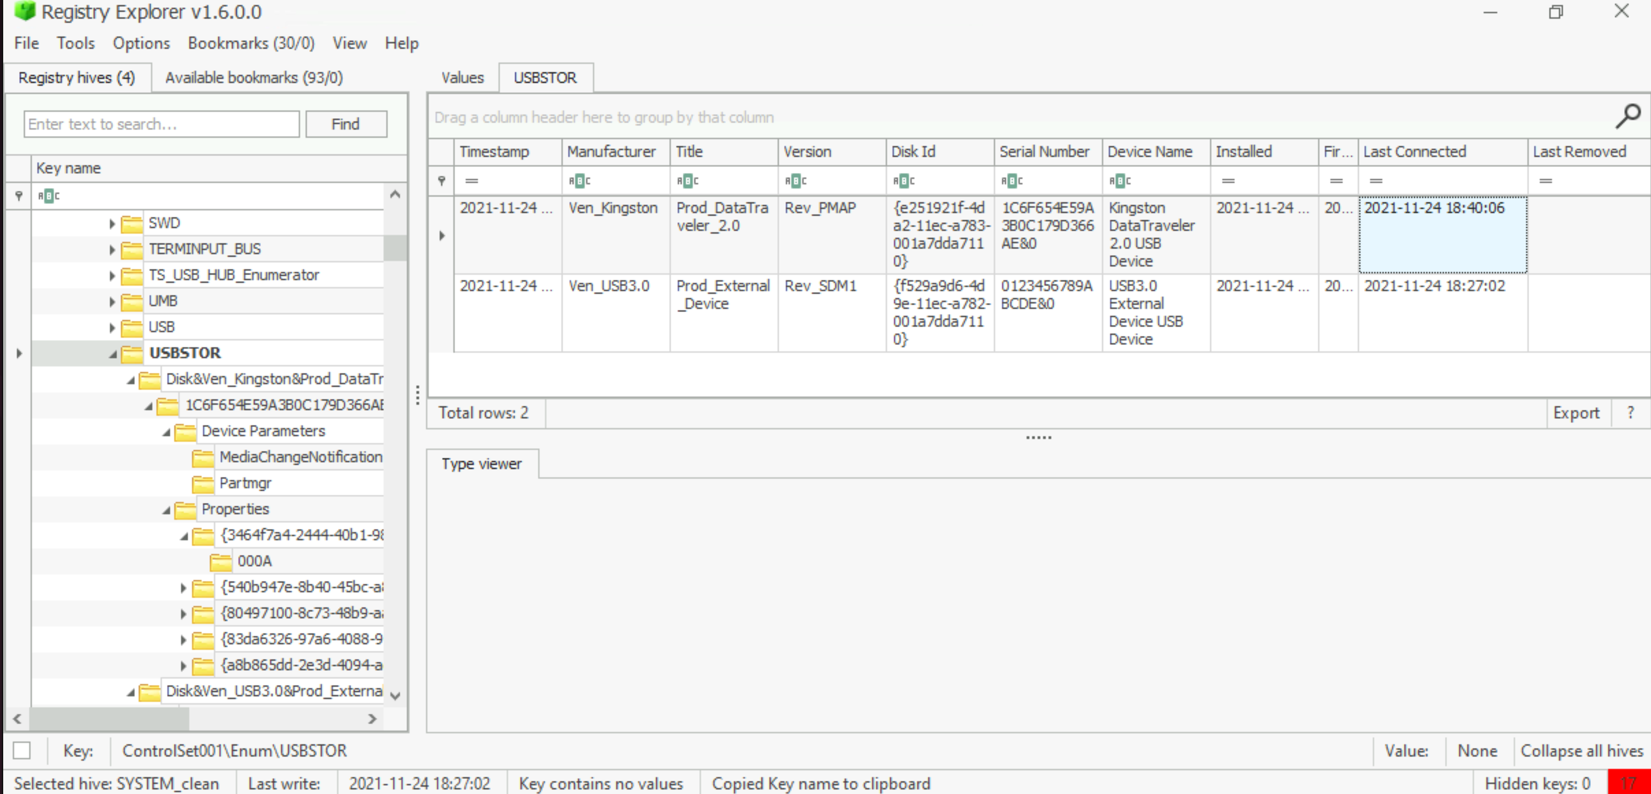Click the Disk Id column filter ABC icon
Image resolution: width=1651 pixels, height=794 pixels.
(903, 181)
